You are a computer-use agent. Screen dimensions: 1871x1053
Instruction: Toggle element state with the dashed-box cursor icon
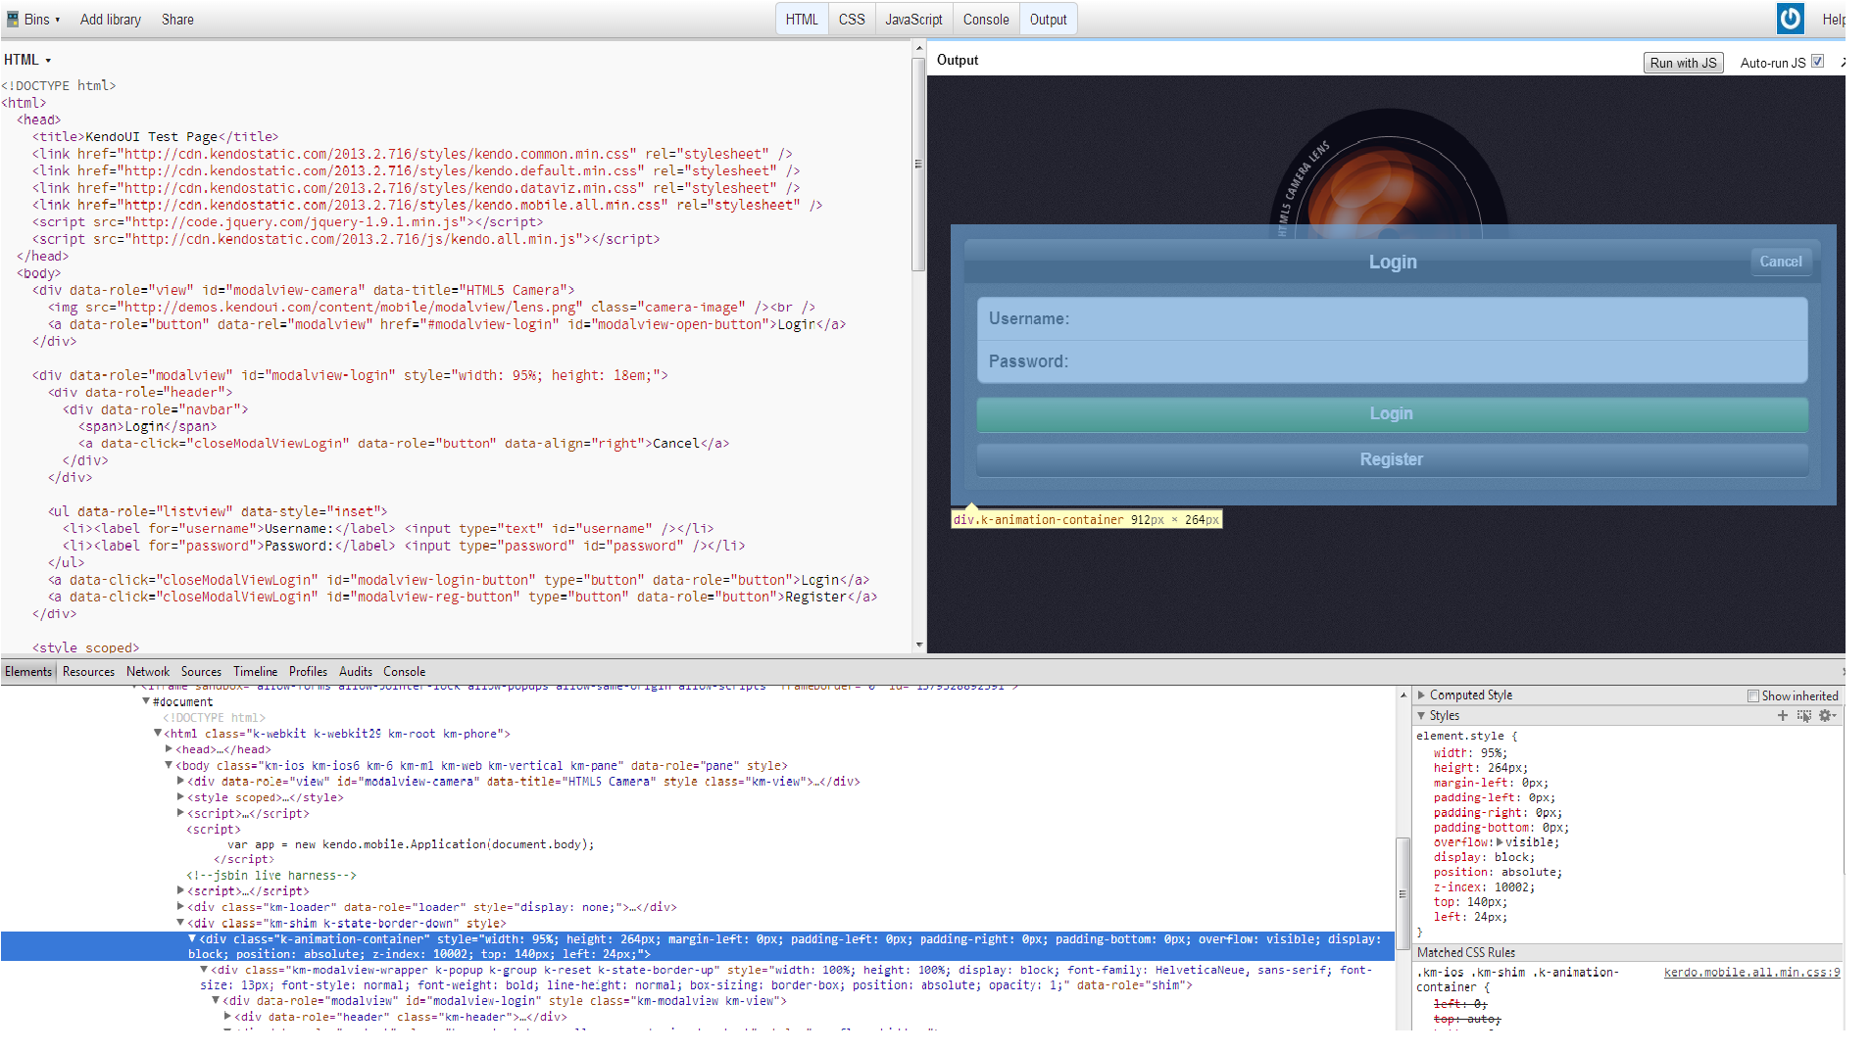[x=1803, y=716]
